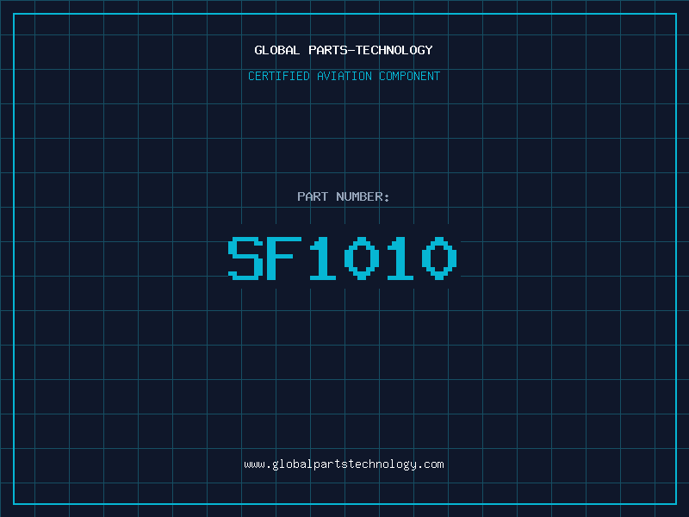Select the SF1010 part number text
The width and height of the screenshot is (689, 517).
(x=343, y=258)
